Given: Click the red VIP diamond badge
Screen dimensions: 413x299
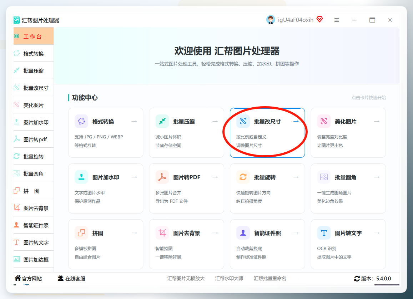Looking at the screenshot, I should click(320, 19).
